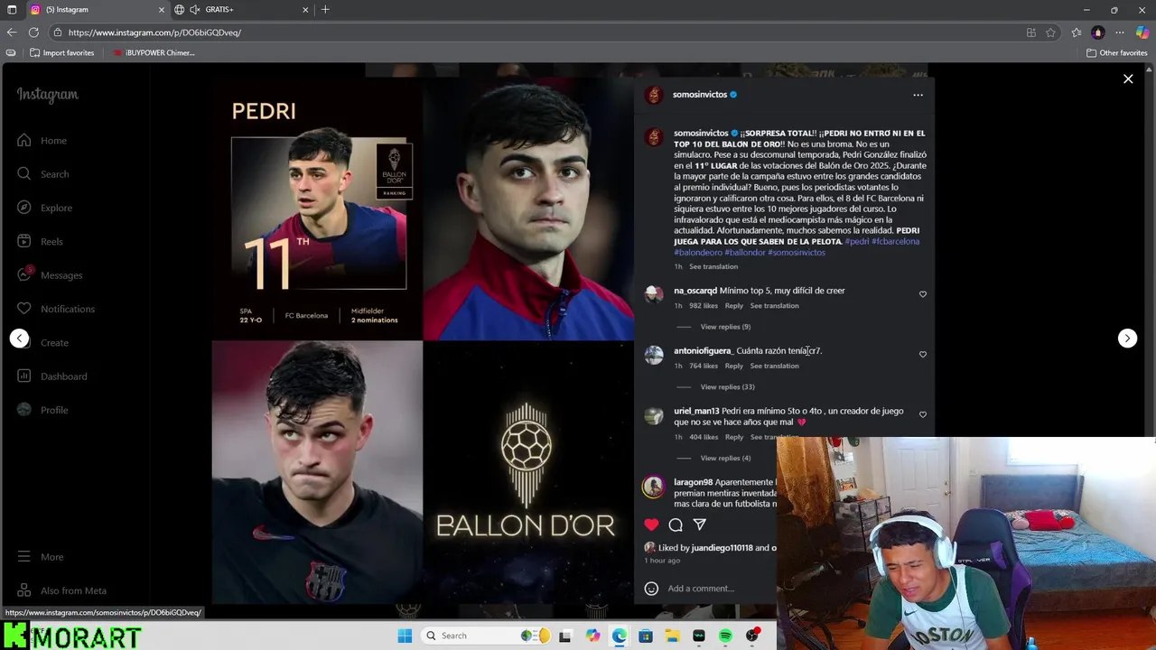This screenshot has width=1156, height=650.
Task: Click the #somosinvictos hashtag
Action: click(x=797, y=253)
